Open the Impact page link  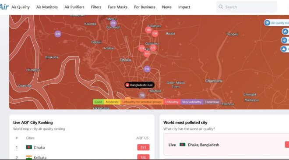[184, 7]
